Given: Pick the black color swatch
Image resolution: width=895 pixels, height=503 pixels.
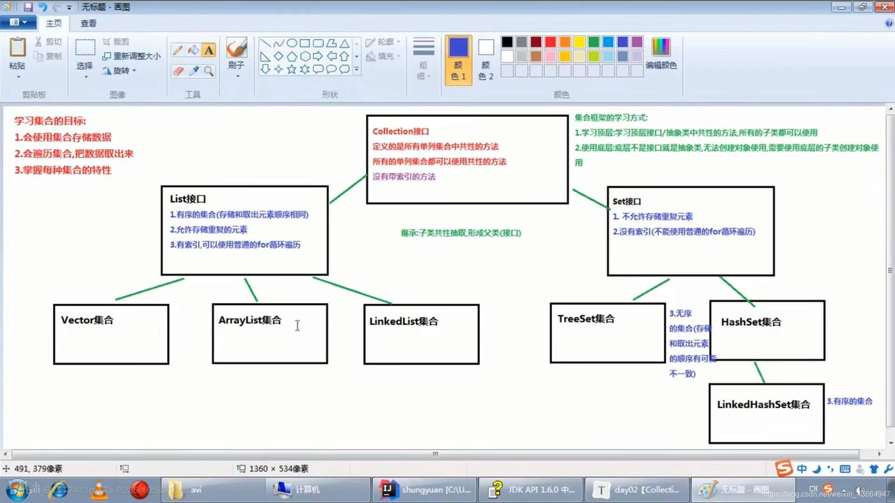Looking at the screenshot, I should (x=507, y=42).
